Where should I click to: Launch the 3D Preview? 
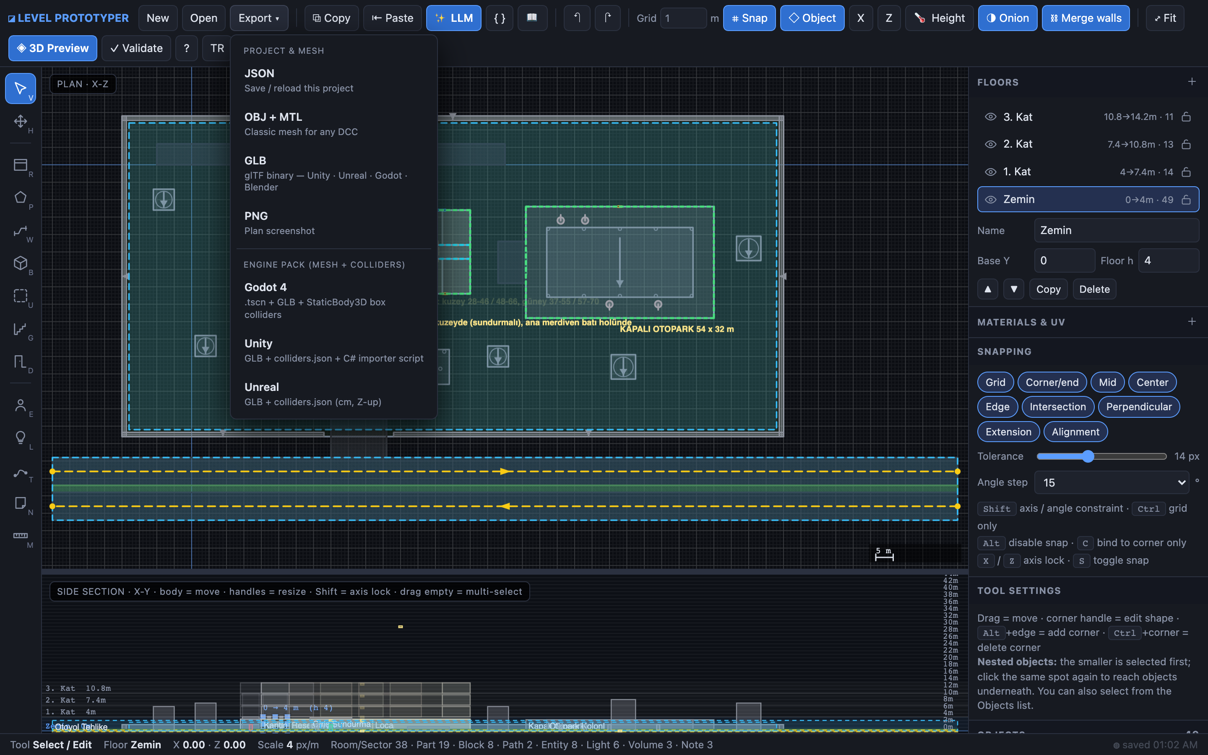coord(53,48)
